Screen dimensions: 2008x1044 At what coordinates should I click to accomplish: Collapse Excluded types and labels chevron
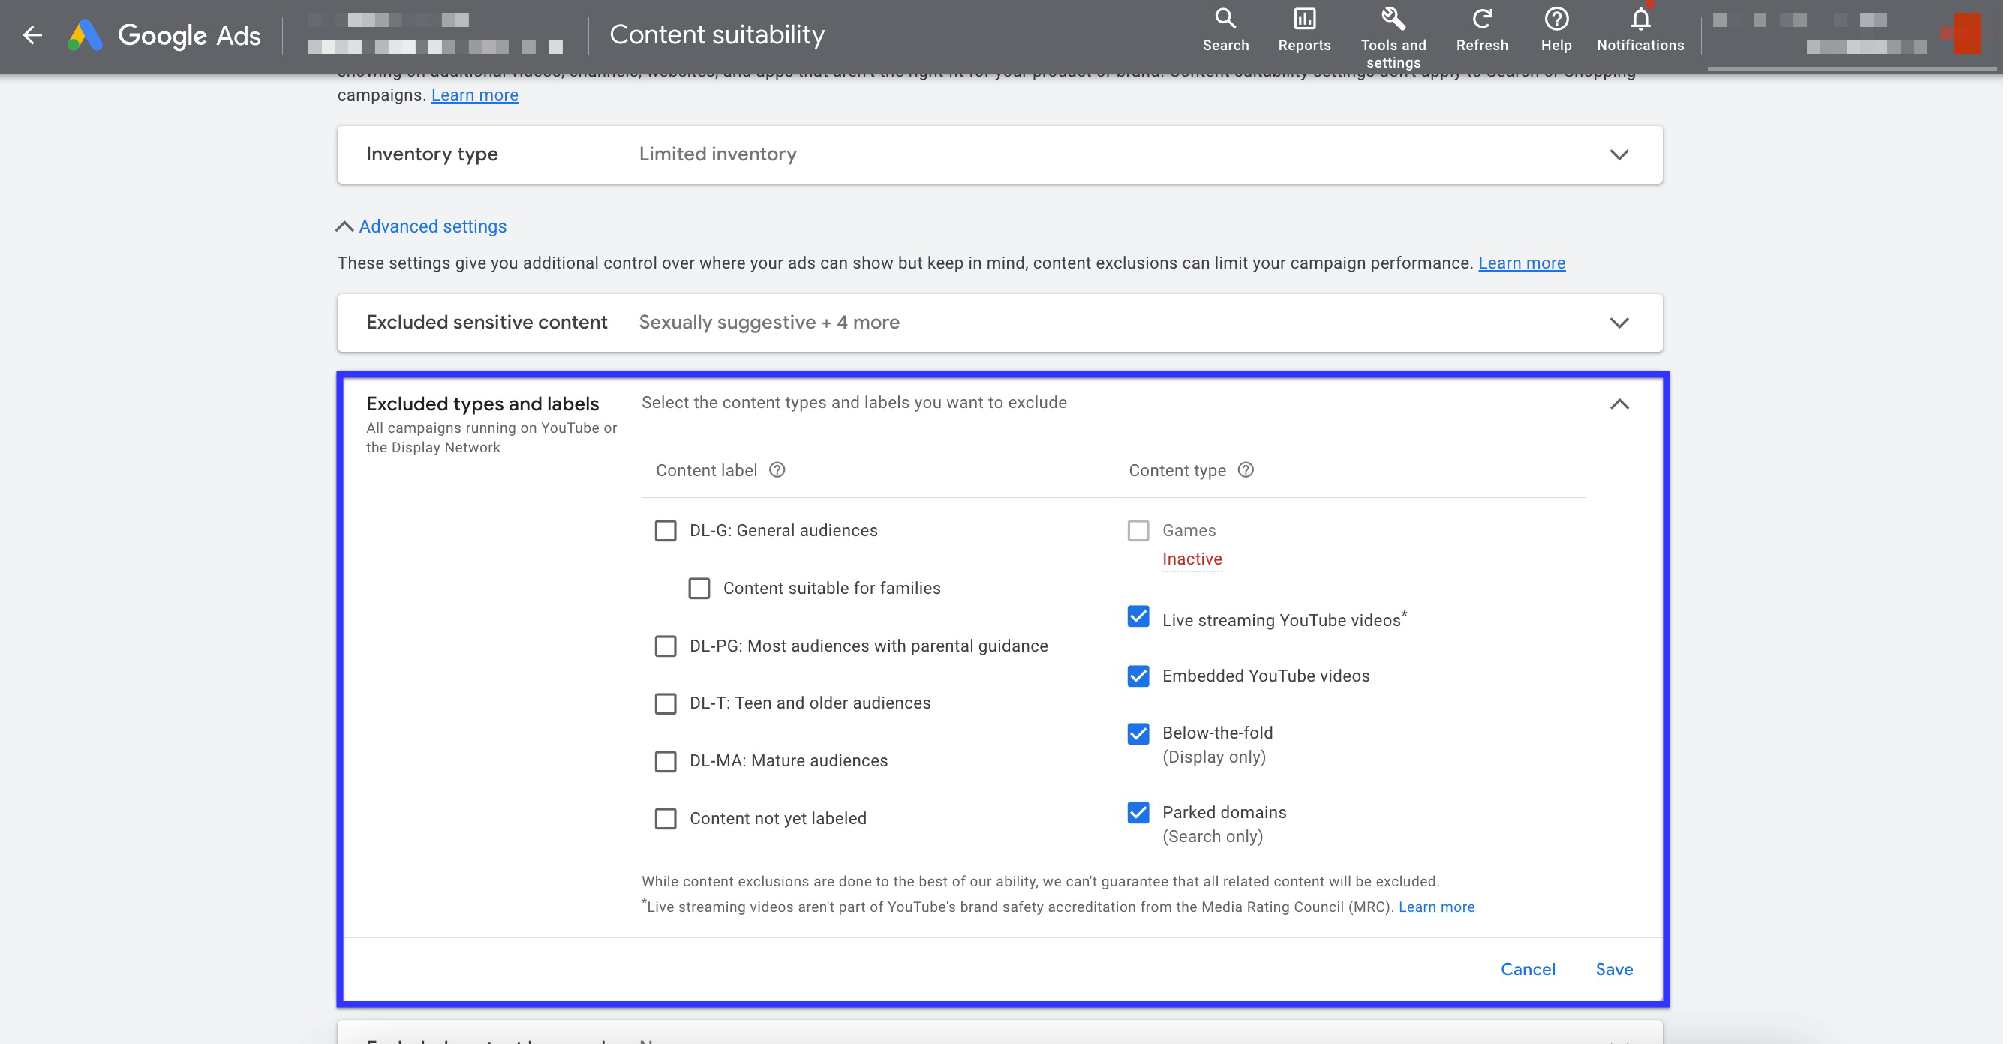point(1619,403)
